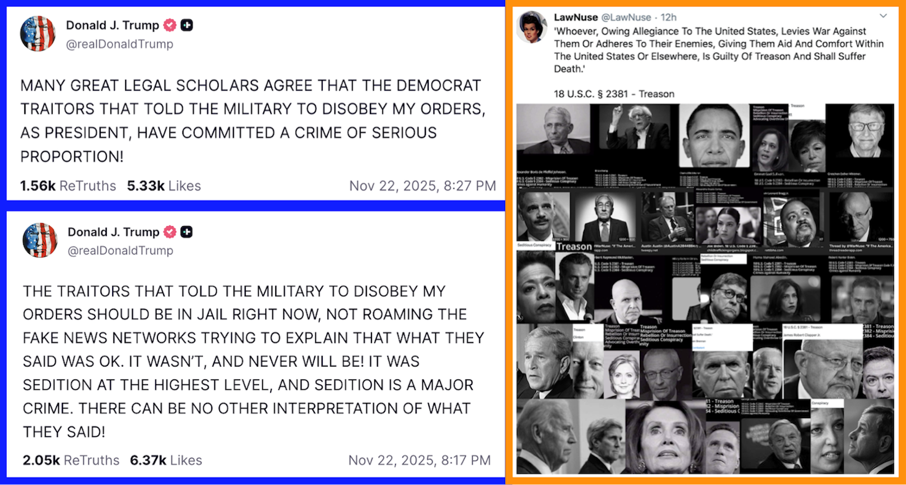Viewport: 906px width, 485px height.
Task: Open the tweet's black-and-white photo collage
Action: point(706,288)
